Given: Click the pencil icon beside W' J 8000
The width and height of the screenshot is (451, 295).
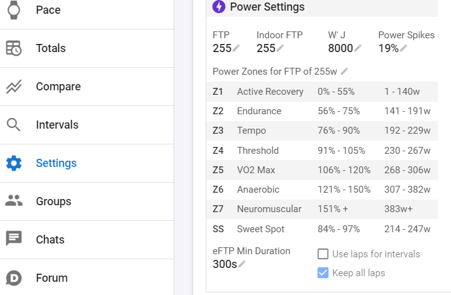Looking at the screenshot, I should tap(358, 48).
